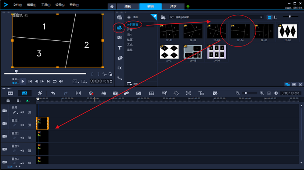
Task: Toggle repeat playback
Action: pos(55,82)
